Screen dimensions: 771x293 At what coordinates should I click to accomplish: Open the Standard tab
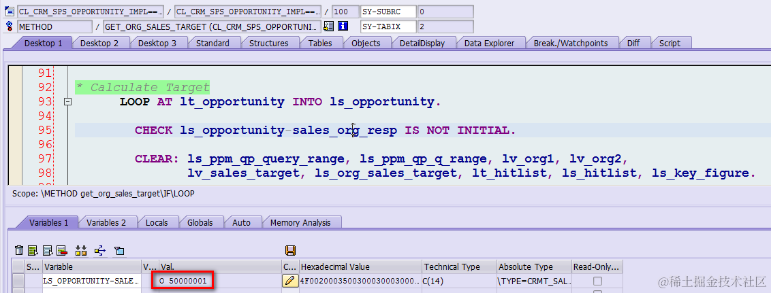coord(213,44)
